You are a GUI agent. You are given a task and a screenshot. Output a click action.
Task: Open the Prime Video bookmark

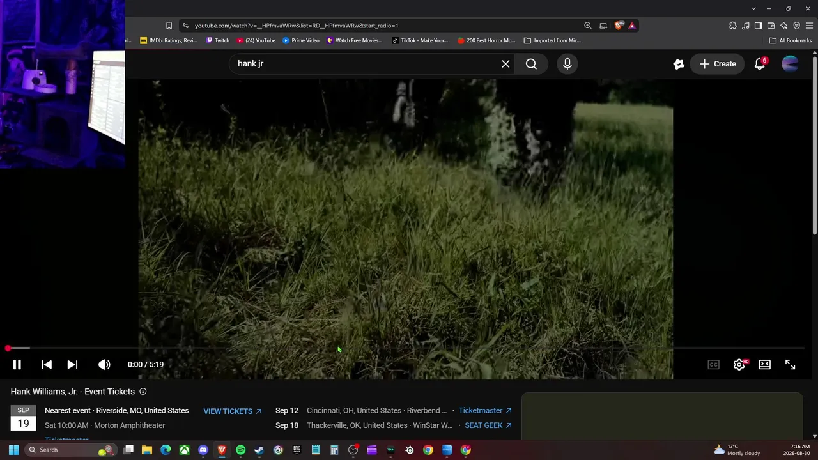click(x=301, y=40)
